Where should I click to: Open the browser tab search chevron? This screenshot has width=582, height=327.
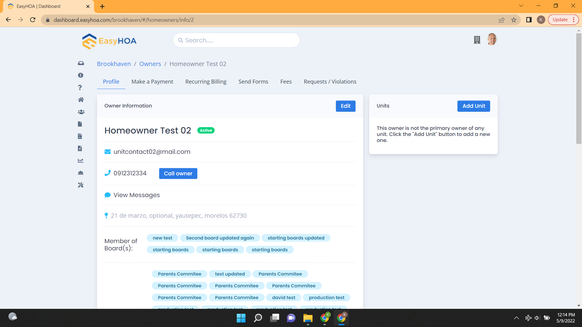(521, 5)
